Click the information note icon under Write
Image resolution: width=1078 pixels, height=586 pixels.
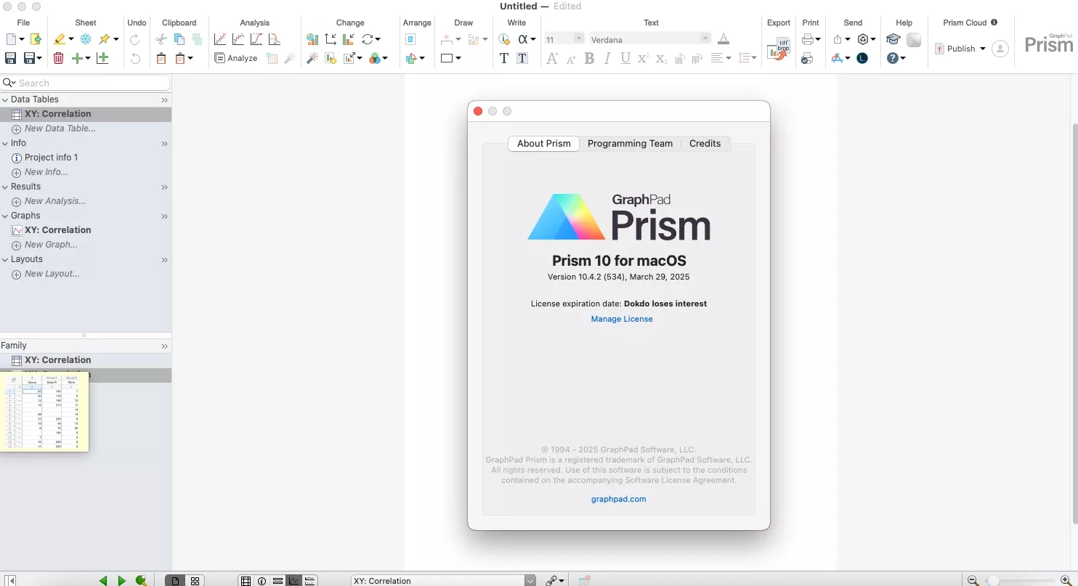pyautogui.click(x=504, y=39)
